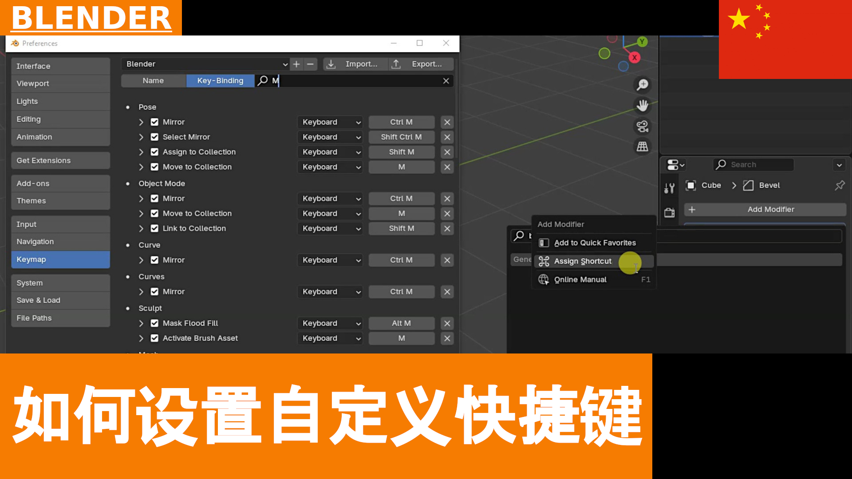
Task: Click the pan hand viewport icon
Action: [642, 105]
